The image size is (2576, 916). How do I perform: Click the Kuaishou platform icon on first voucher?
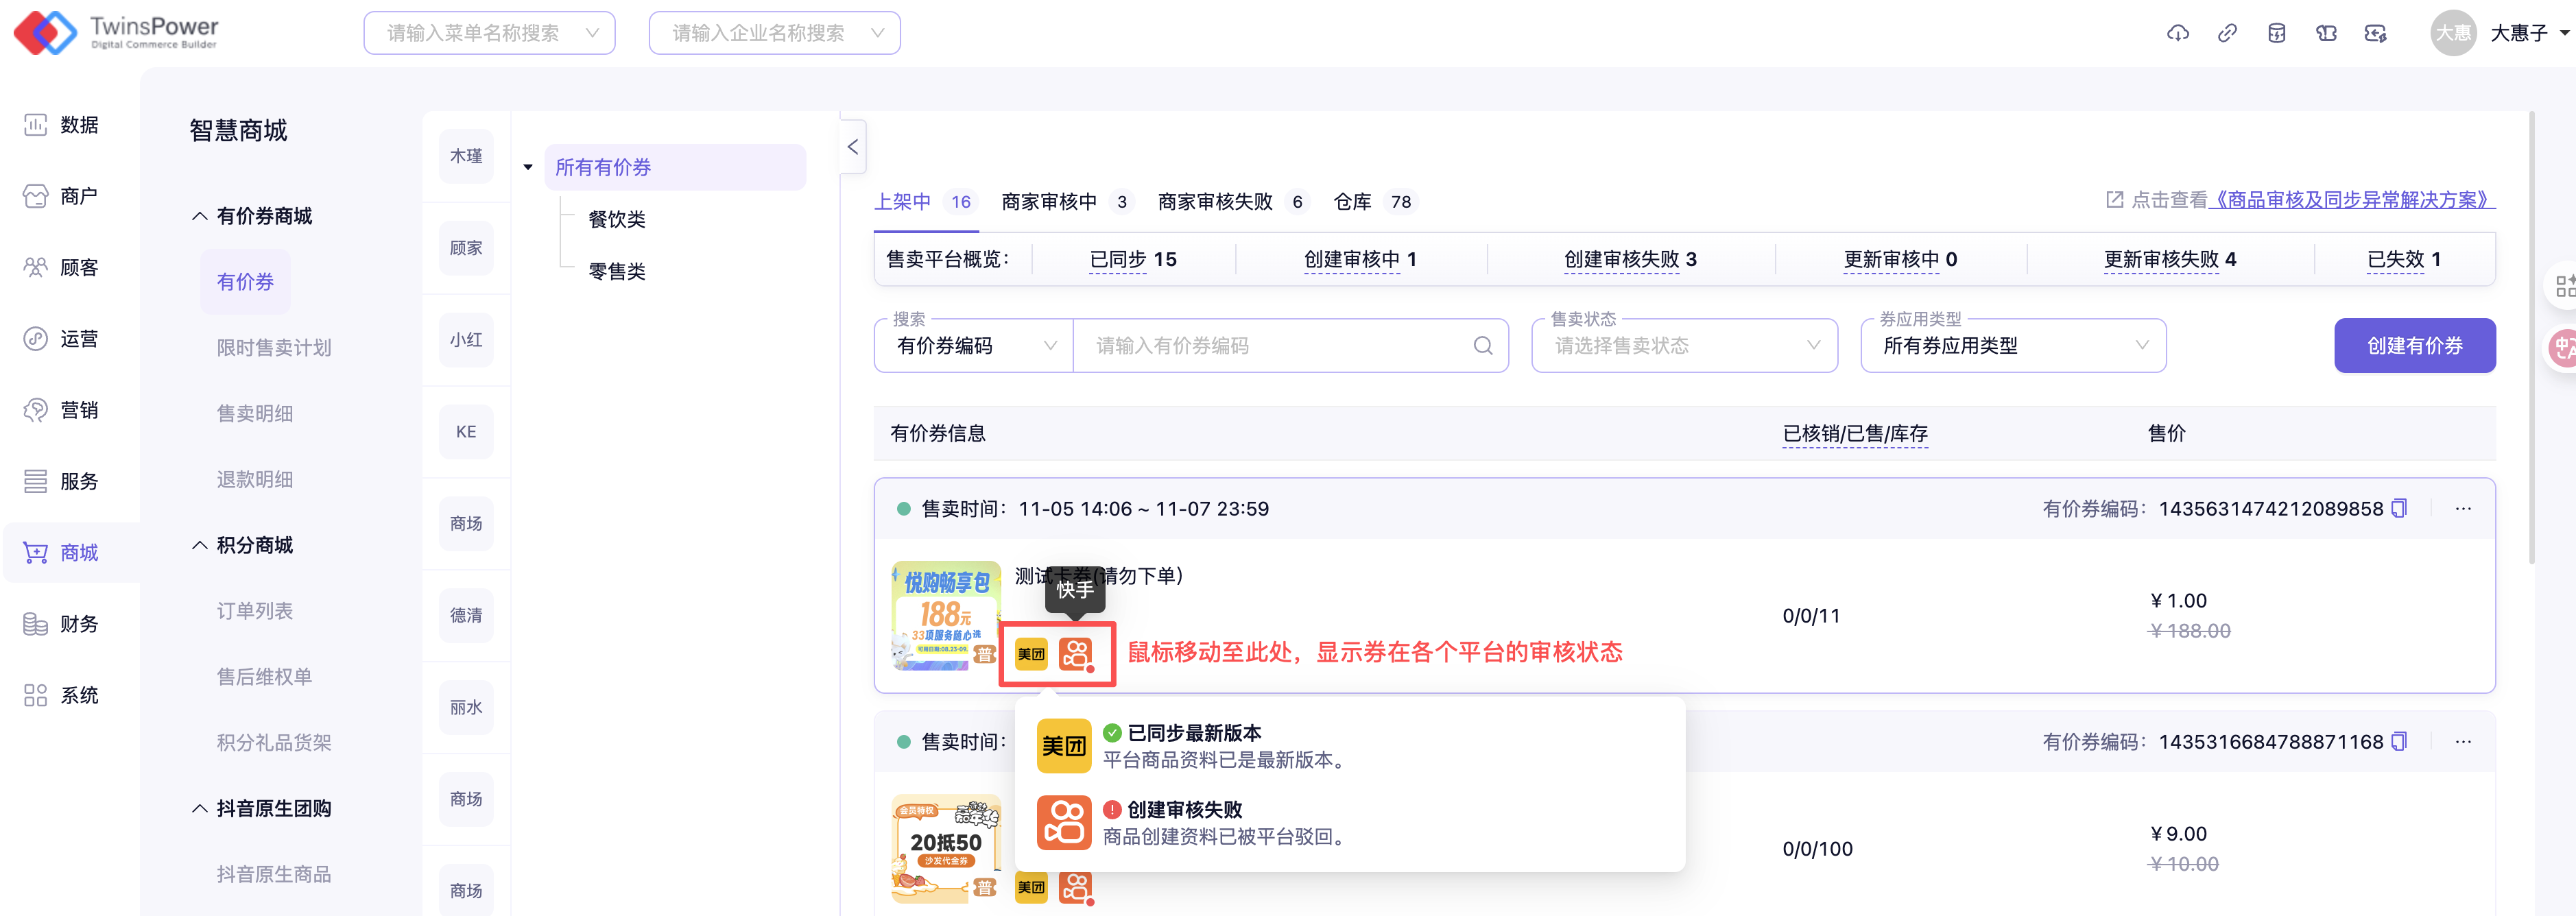tap(1076, 654)
